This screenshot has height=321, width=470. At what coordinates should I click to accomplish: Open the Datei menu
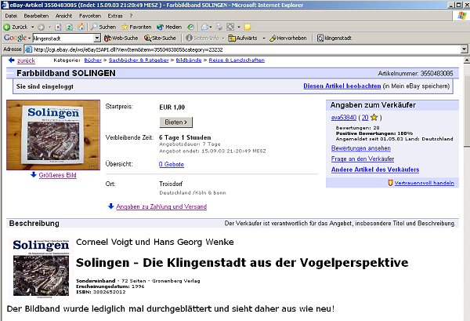click(x=11, y=16)
